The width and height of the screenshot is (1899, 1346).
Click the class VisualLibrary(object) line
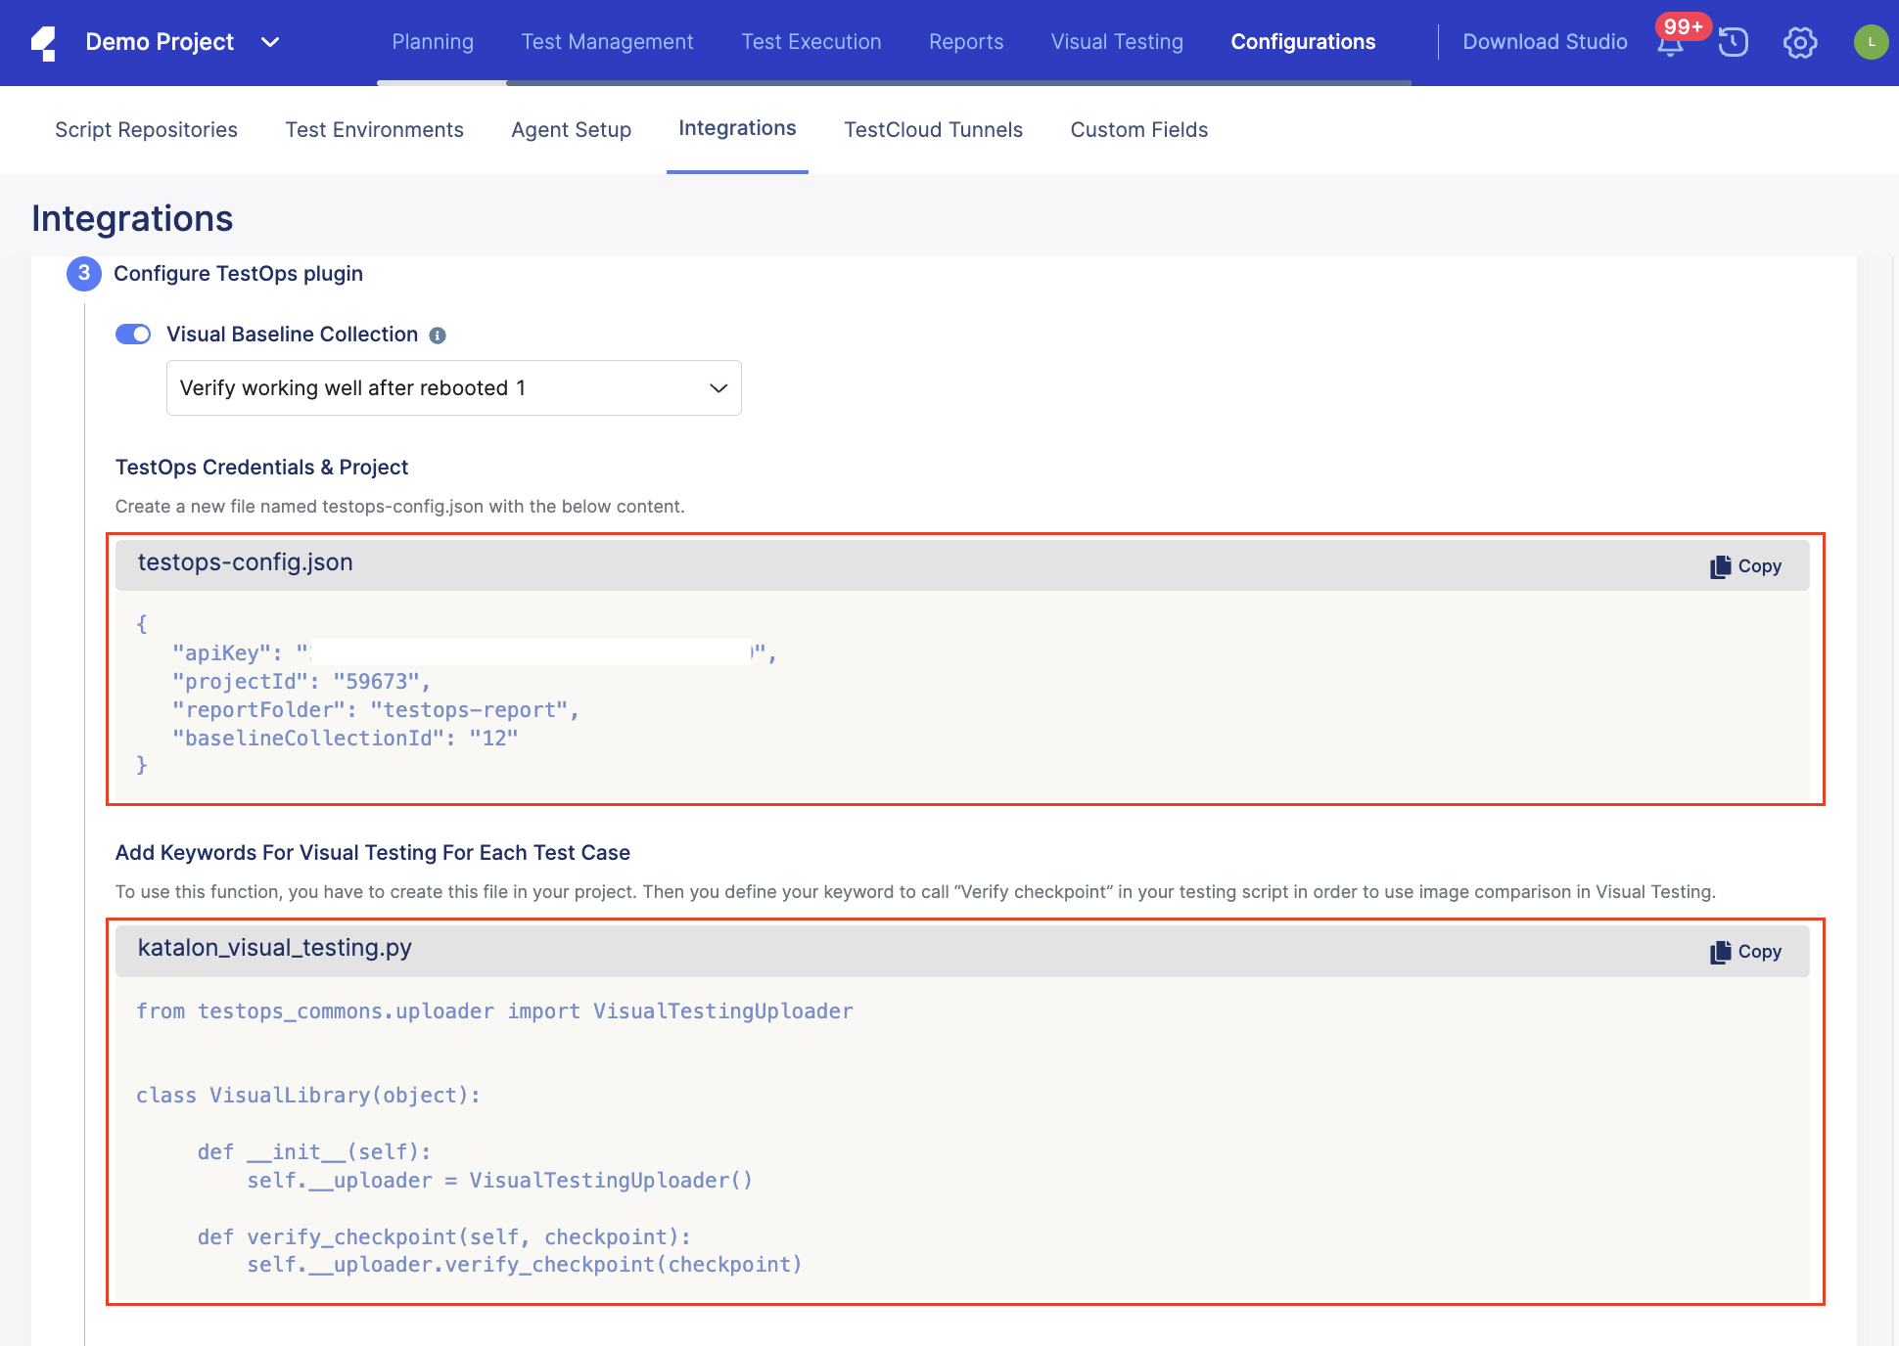tap(308, 1096)
